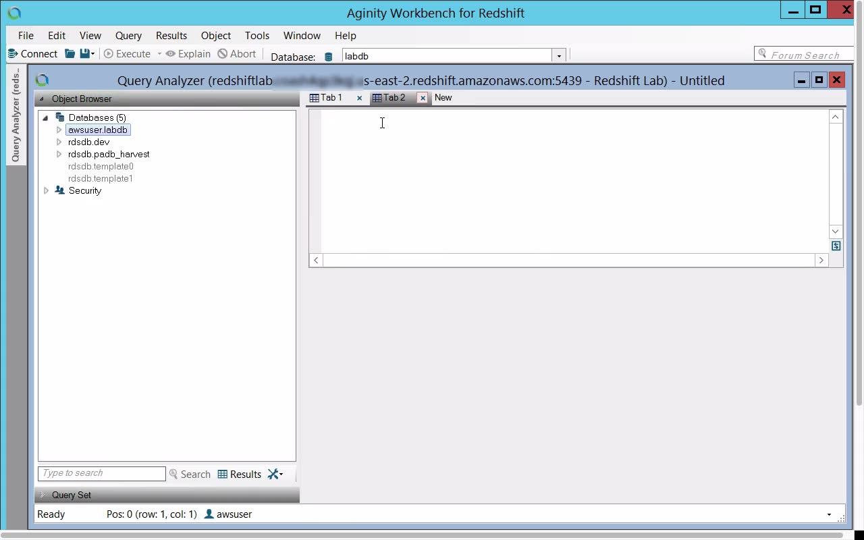Click inside the query editor text area
Image resolution: width=864 pixels, height=540 pixels.
click(574, 181)
